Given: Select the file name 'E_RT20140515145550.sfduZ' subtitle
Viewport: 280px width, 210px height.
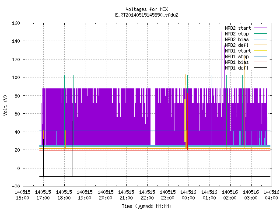Looking at the screenshot, I should click(147, 15).
